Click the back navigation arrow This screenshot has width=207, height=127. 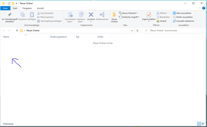click(4, 31)
